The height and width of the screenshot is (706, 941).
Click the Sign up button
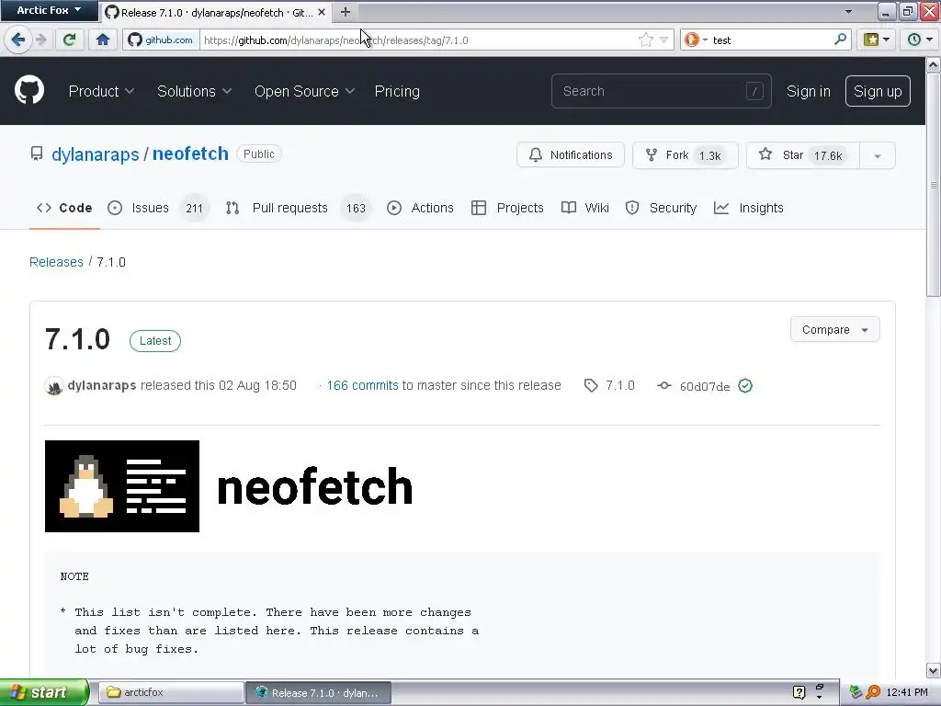pos(878,91)
